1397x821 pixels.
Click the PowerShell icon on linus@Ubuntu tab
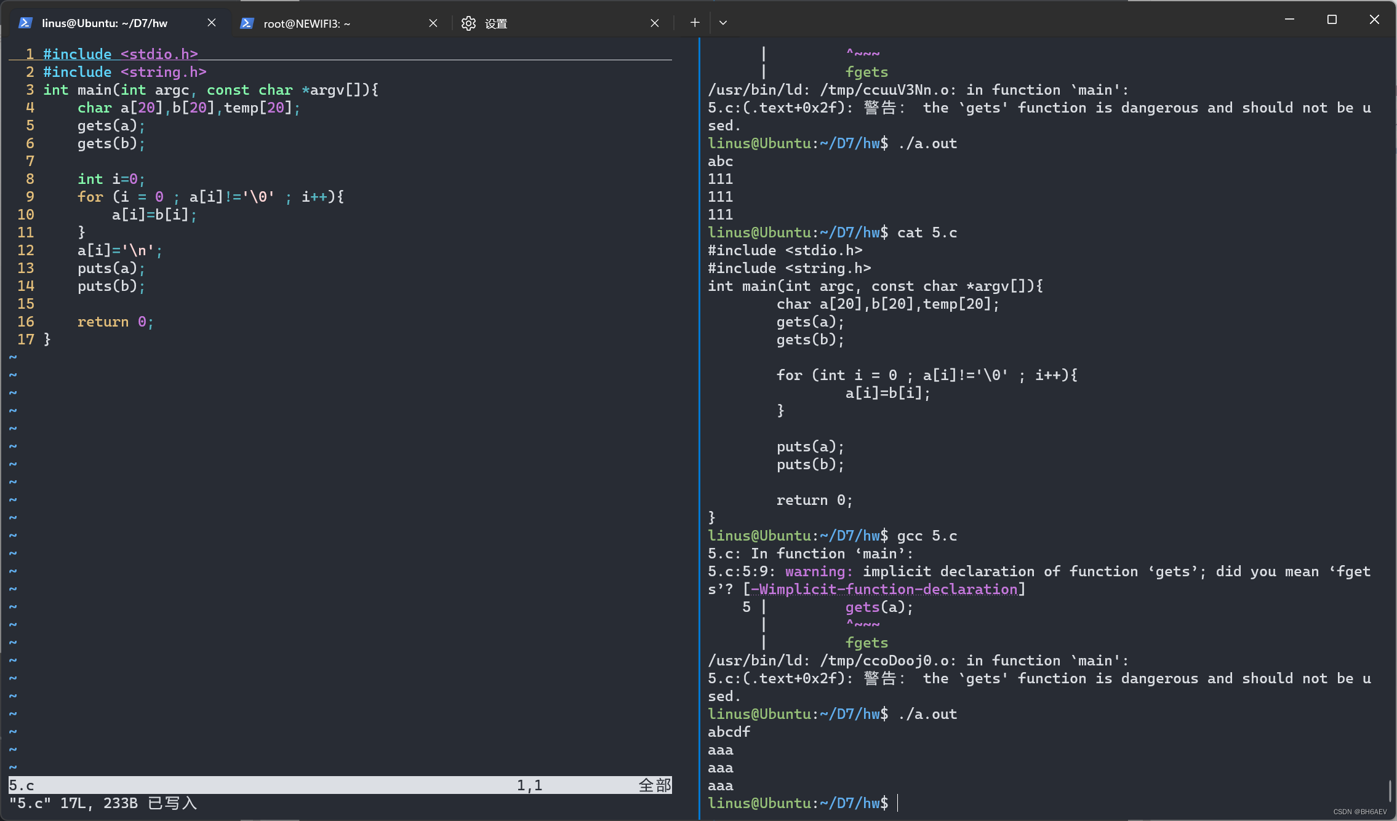tap(25, 23)
